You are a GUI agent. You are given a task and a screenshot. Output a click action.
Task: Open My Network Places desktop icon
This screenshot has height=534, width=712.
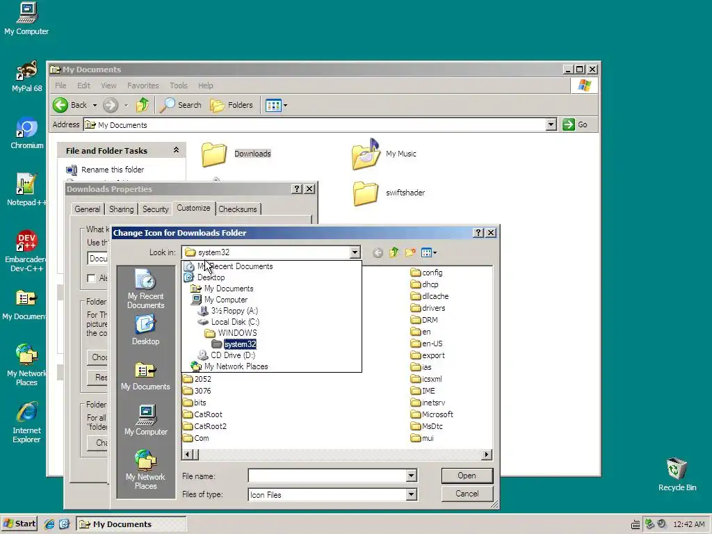pos(26,364)
